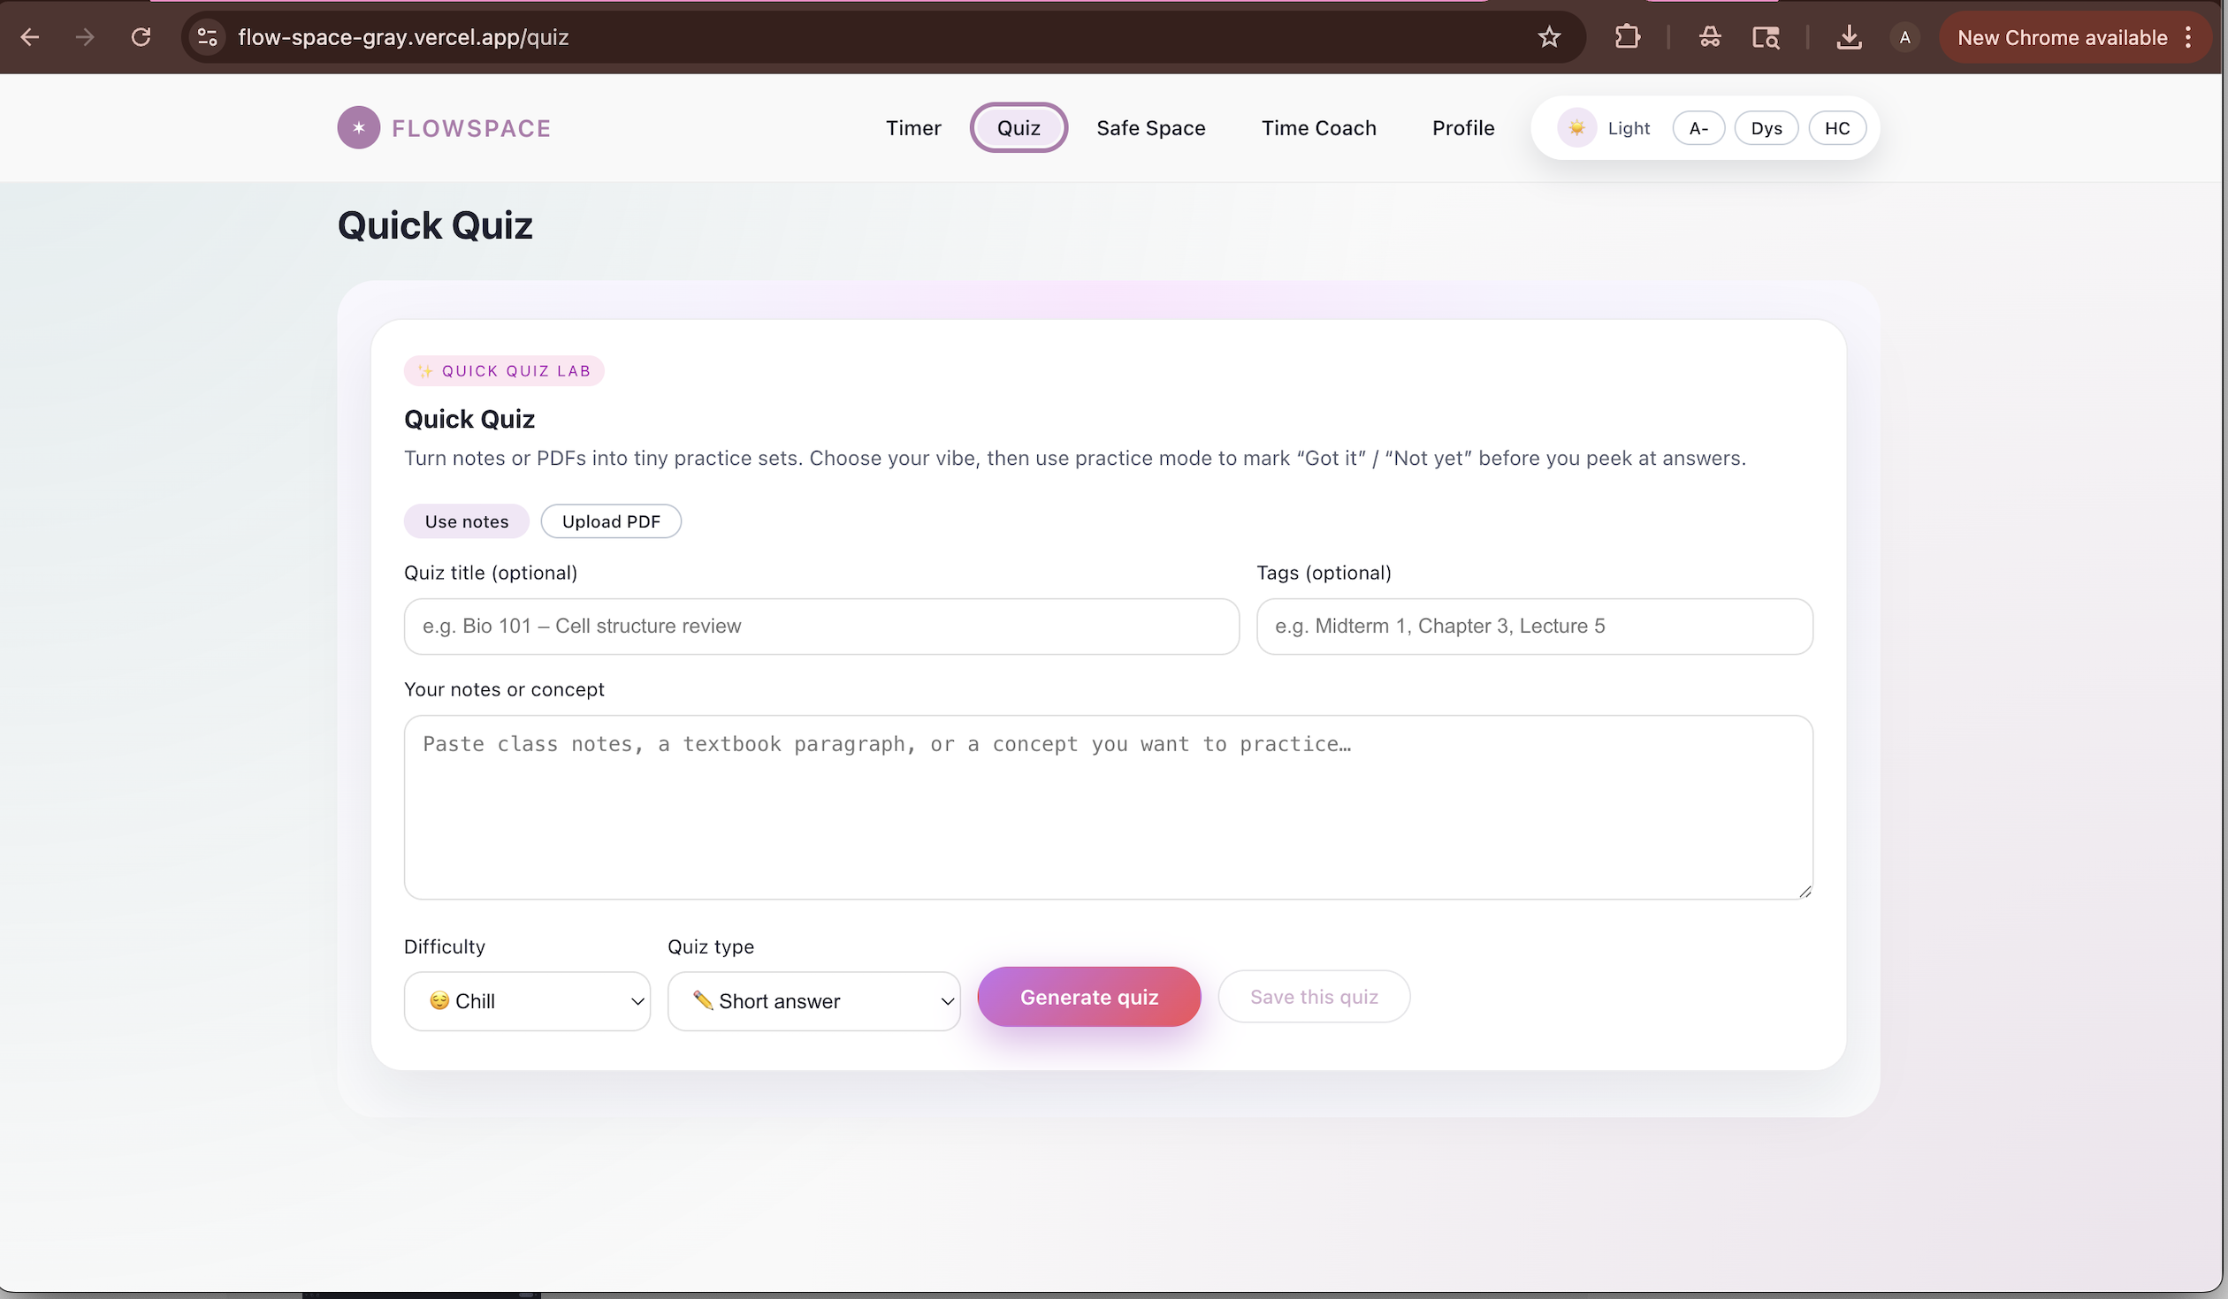Screen dimensions: 2228x1299
Task: Open the Chrome profile avatar
Action: (1905, 37)
